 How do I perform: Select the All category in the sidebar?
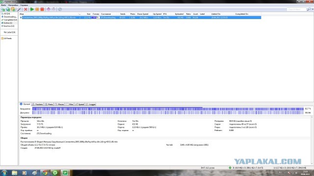click(x=7, y=14)
